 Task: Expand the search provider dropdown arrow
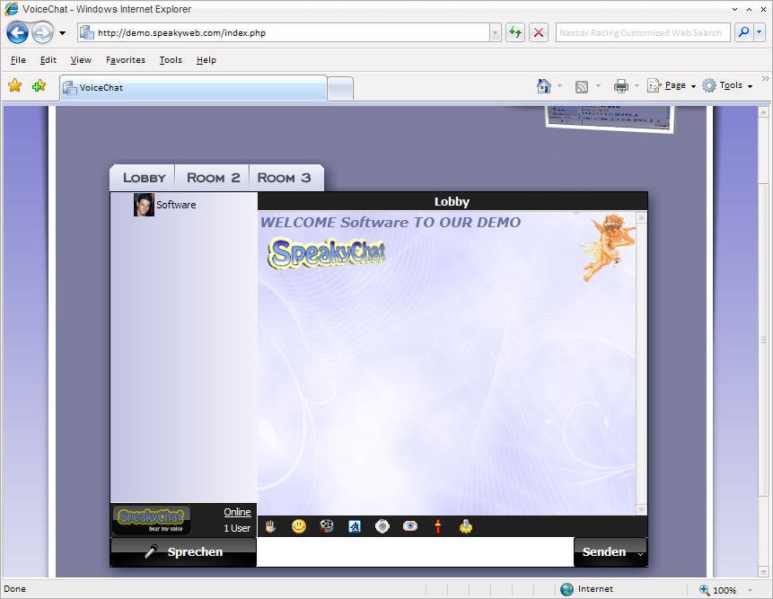(x=760, y=32)
